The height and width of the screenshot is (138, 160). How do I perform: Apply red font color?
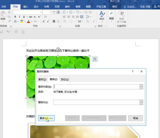pyautogui.click(x=28, y=21)
